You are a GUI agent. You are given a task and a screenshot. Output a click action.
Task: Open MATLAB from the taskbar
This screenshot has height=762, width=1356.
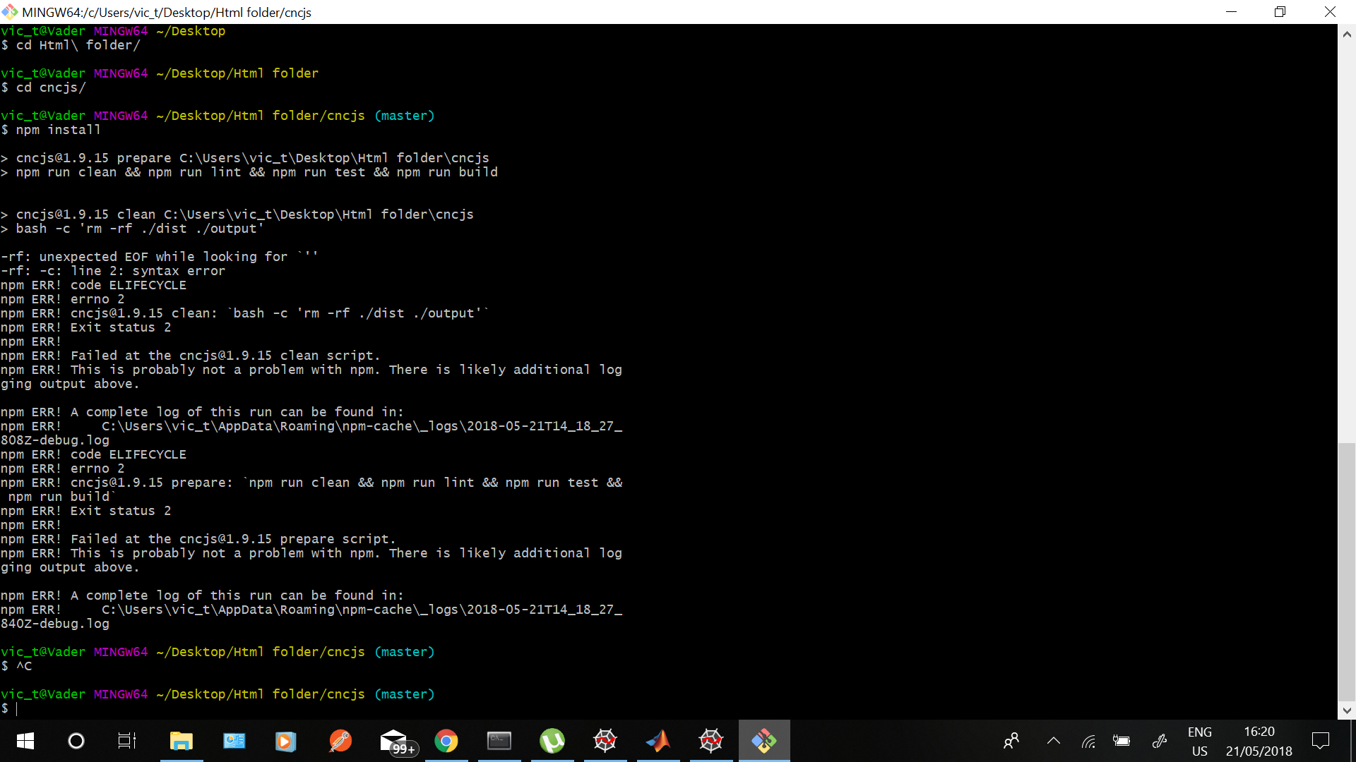[658, 741]
